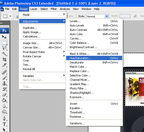Image resolution: width=144 pixels, height=132 pixels.
Task: Select the Eraser tool
Action: pos(4,95)
